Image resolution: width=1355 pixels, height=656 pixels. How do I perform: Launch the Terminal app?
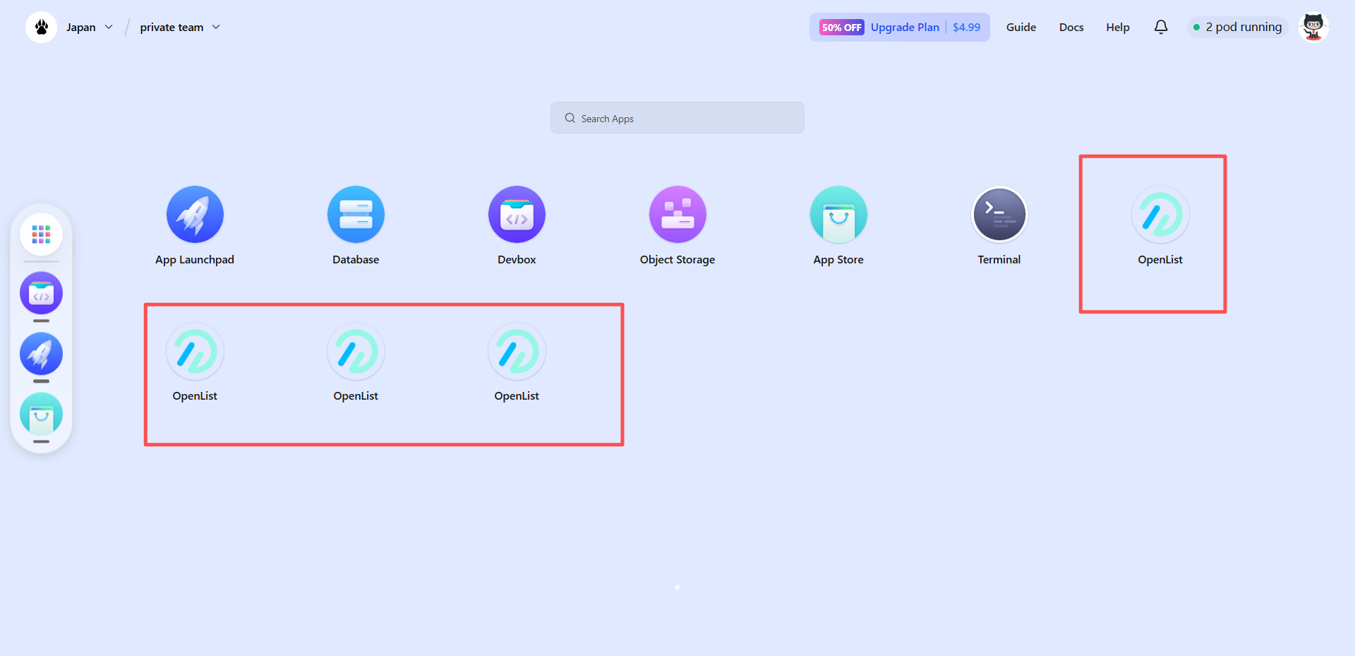click(999, 215)
